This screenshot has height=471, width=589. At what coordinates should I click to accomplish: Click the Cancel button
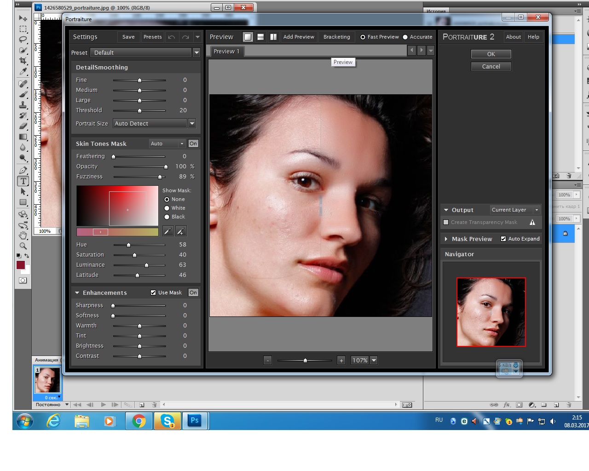pos(491,66)
